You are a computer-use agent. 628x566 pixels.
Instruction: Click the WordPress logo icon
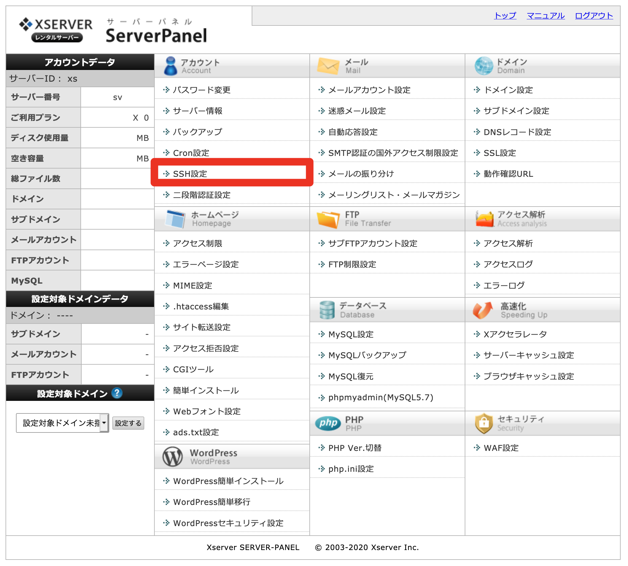[173, 456]
